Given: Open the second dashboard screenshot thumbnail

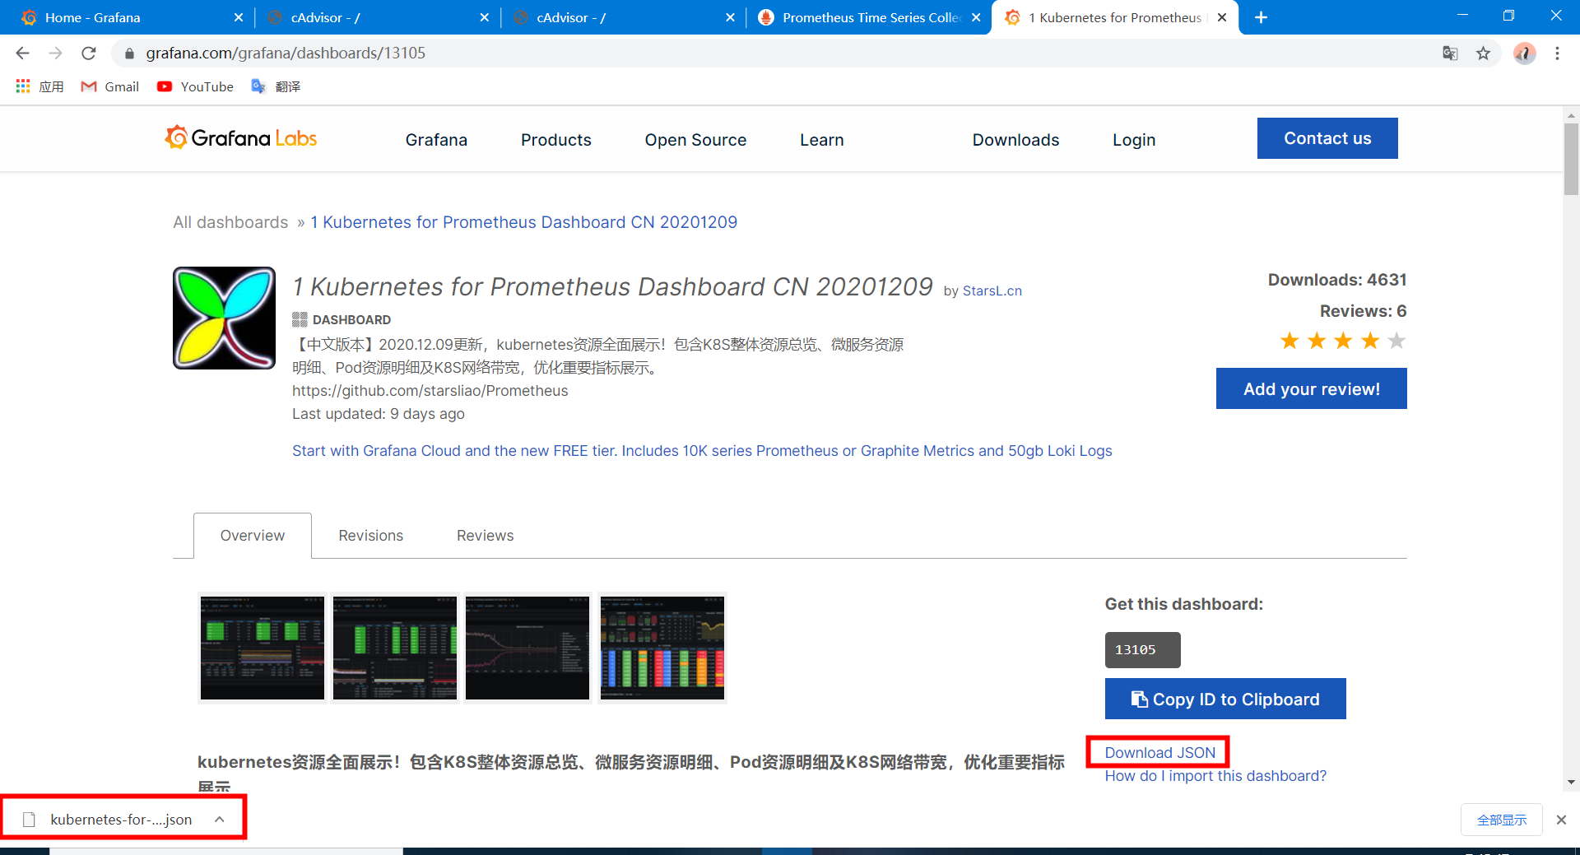Looking at the screenshot, I should [395, 648].
